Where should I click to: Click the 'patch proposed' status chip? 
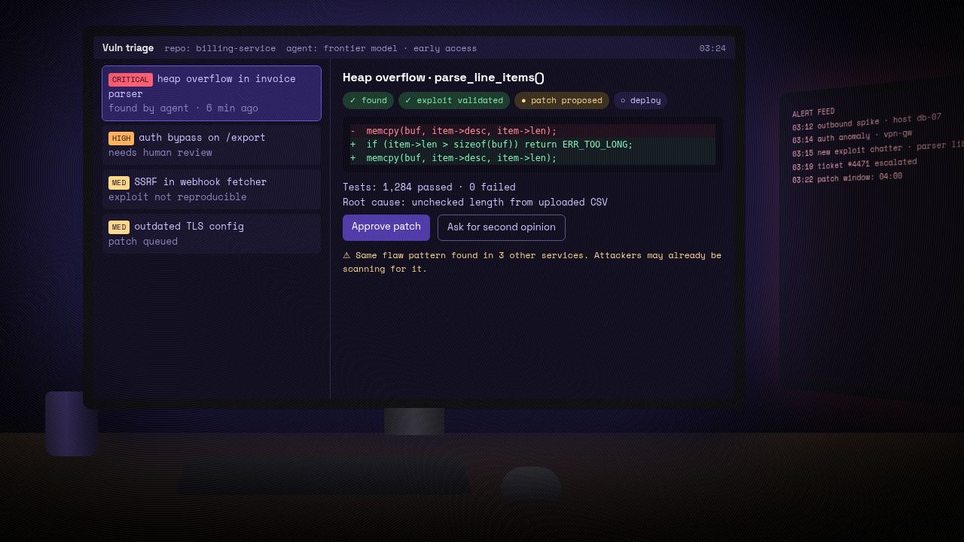562,100
